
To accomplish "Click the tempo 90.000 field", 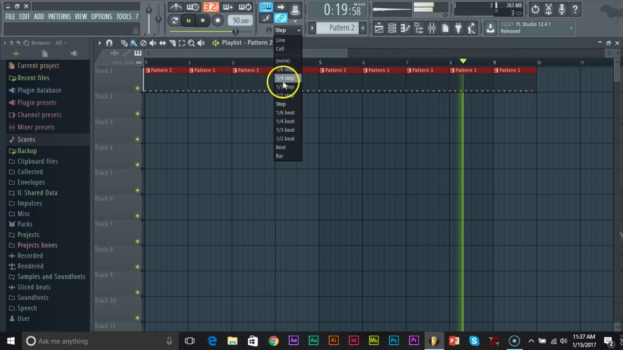I will click(x=240, y=20).
